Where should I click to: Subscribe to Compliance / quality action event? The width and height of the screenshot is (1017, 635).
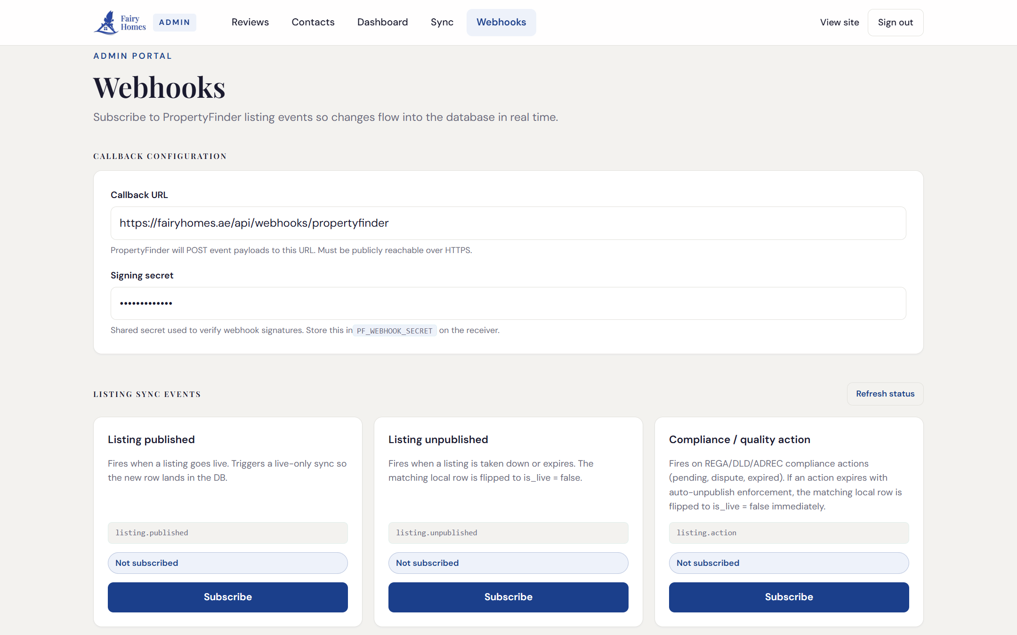pyautogui.click(x=789, y=597)
